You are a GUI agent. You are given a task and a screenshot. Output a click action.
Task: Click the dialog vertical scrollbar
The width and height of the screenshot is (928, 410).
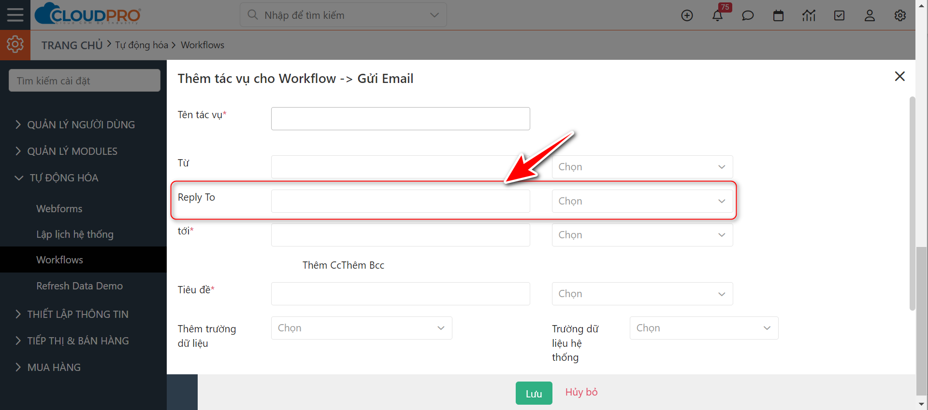[913, 204]
